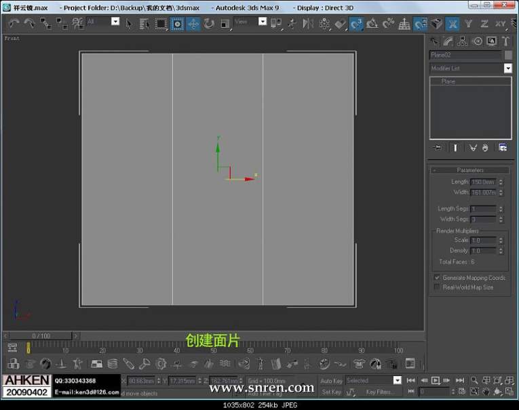Click the time slider at 0 / 100
This screenshot has width=519, height=410.
click(41, 336)
